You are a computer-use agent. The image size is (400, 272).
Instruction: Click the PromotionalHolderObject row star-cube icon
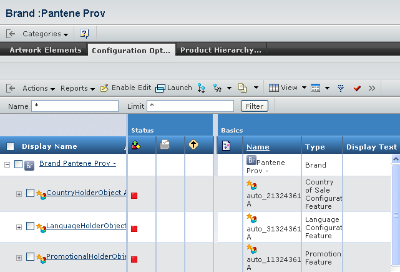[41, 258]
